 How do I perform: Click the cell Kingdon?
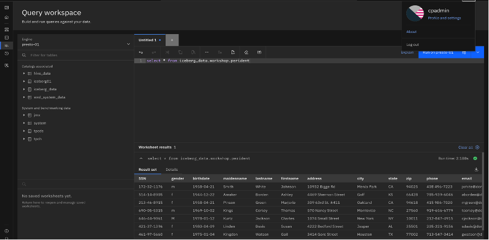(x=230, y=235)
